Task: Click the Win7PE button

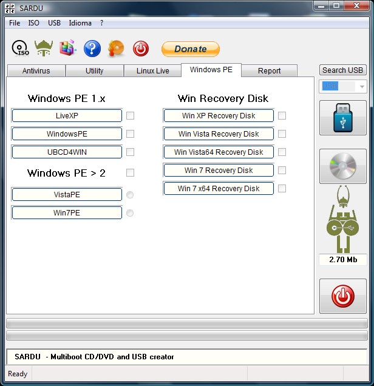Action: (x=67, y=212)
